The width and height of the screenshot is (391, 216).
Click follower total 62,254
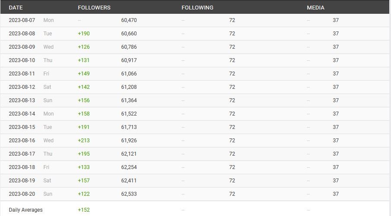pos(129,167)
